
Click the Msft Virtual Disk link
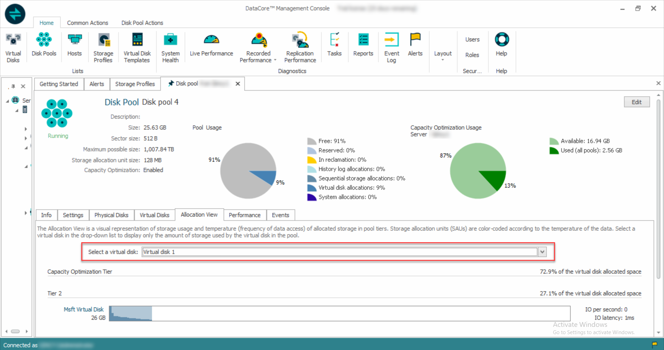[84, 309]
